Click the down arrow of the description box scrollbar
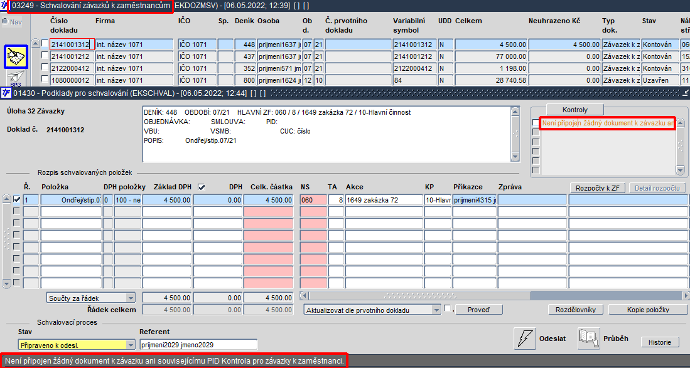This screenshot has width=690, height=368. click(515, 157)
